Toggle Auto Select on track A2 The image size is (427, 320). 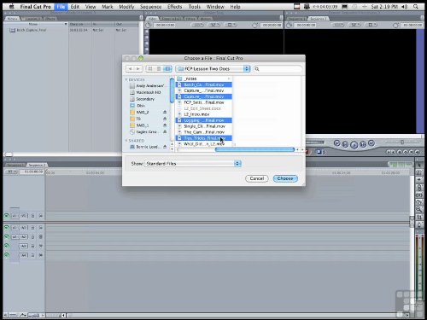coord(41,236)
